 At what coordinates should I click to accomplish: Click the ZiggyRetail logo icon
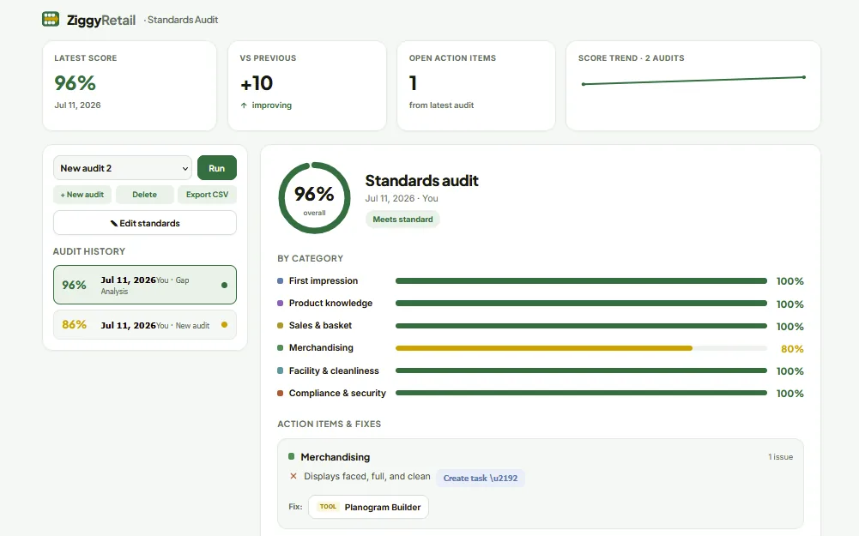51,19
